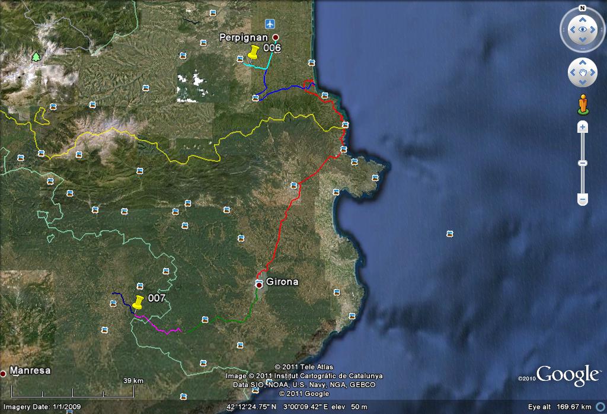607x414 pixels.
Task: Tilt view up with look joystick arrow
Action: click(583, 20)
